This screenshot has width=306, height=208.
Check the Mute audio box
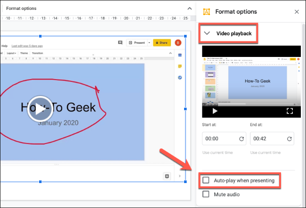point(206,194)
